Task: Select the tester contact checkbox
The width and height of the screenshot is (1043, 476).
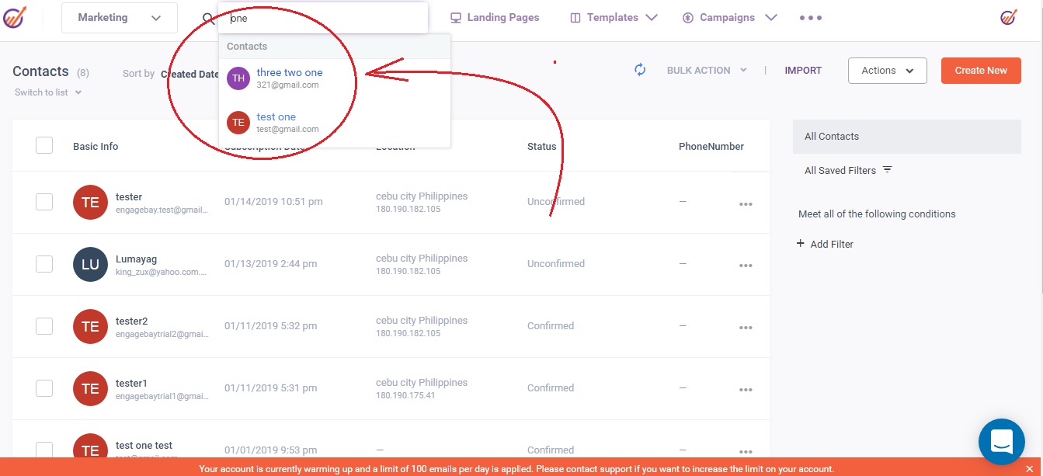Action: click(44, 202)
